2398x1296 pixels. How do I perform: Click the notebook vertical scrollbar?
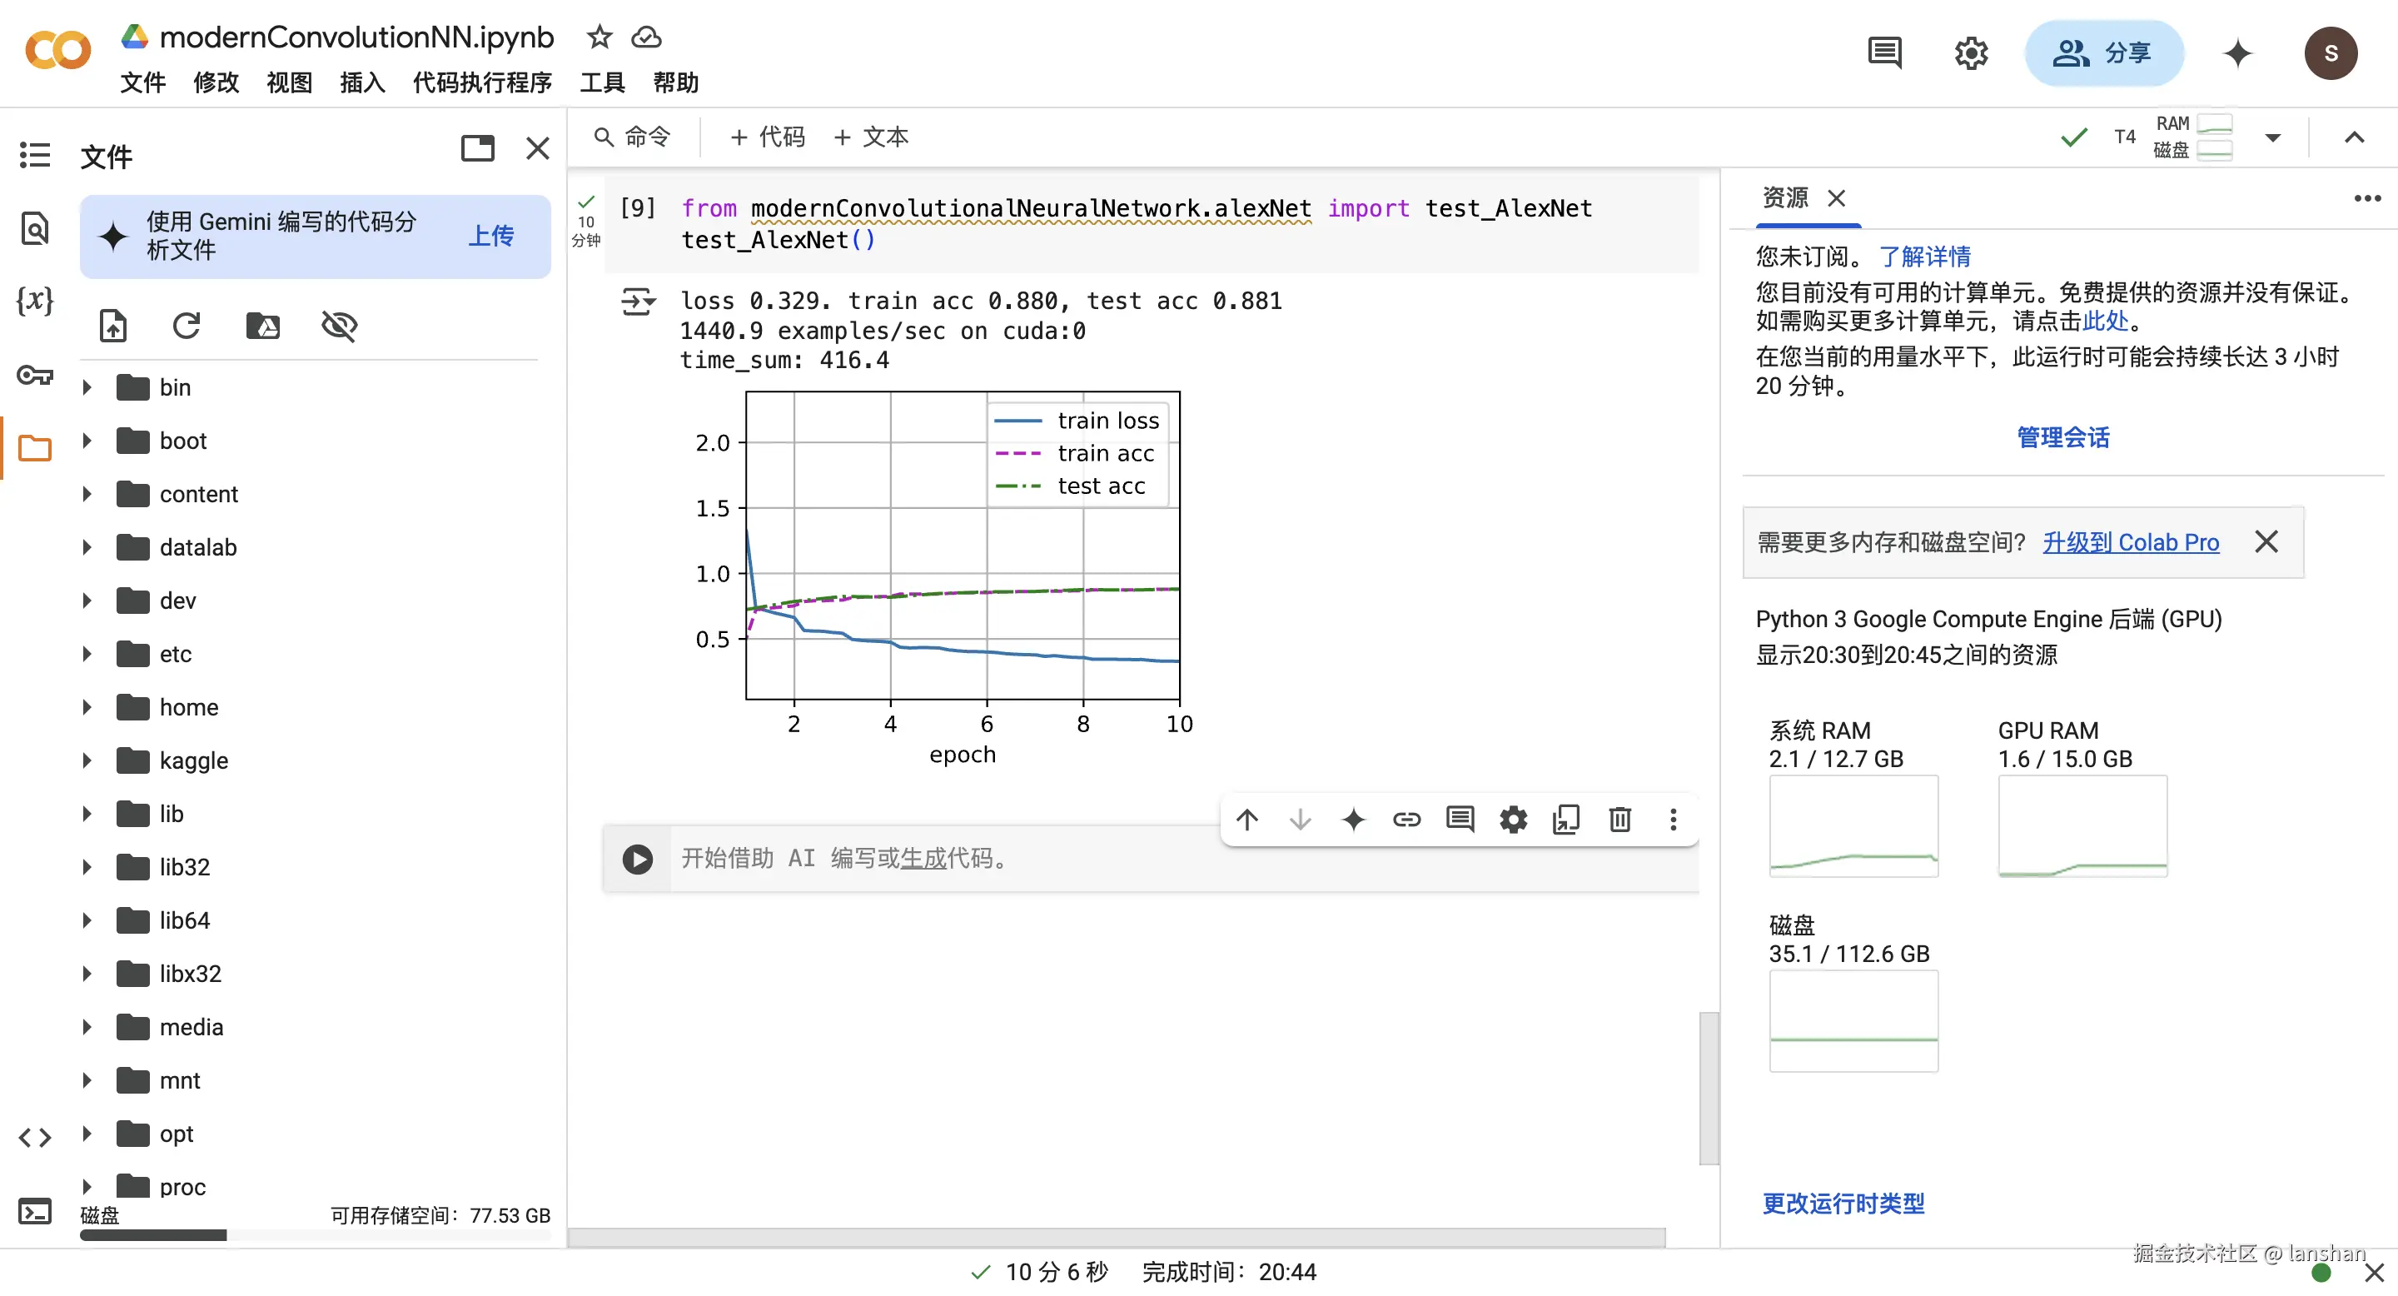1709,1088
